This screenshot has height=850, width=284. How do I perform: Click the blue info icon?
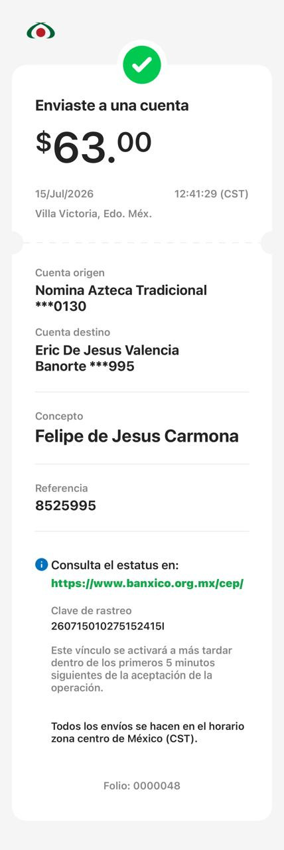[x=41, y=564]
